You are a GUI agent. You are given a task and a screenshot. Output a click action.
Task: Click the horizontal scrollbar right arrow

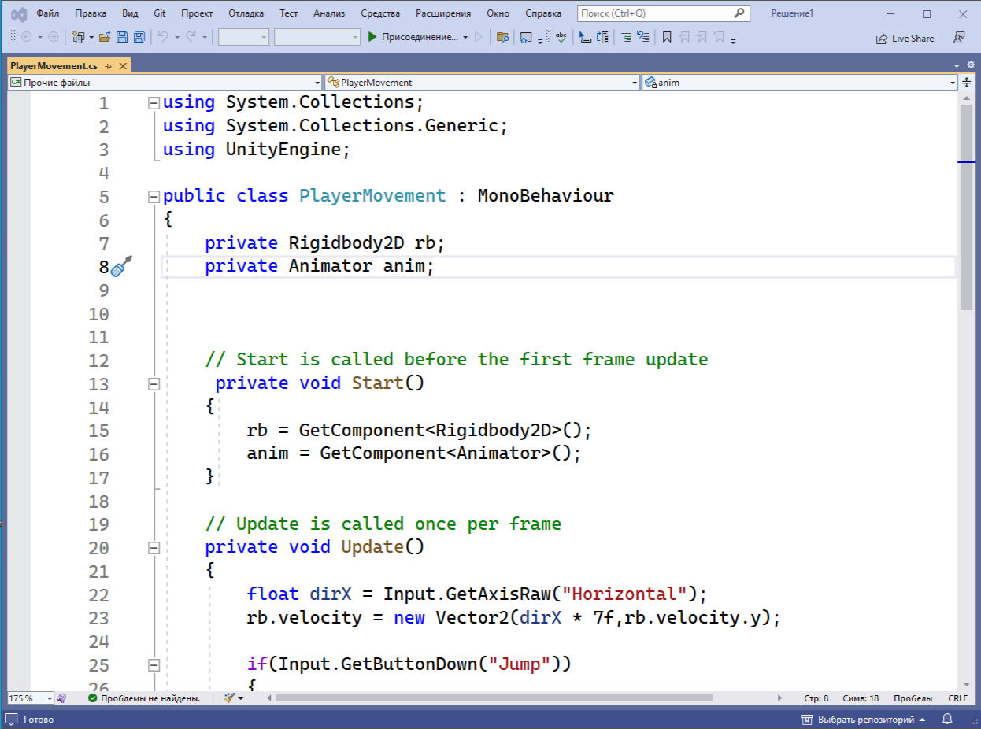click(x=780, y=698)
